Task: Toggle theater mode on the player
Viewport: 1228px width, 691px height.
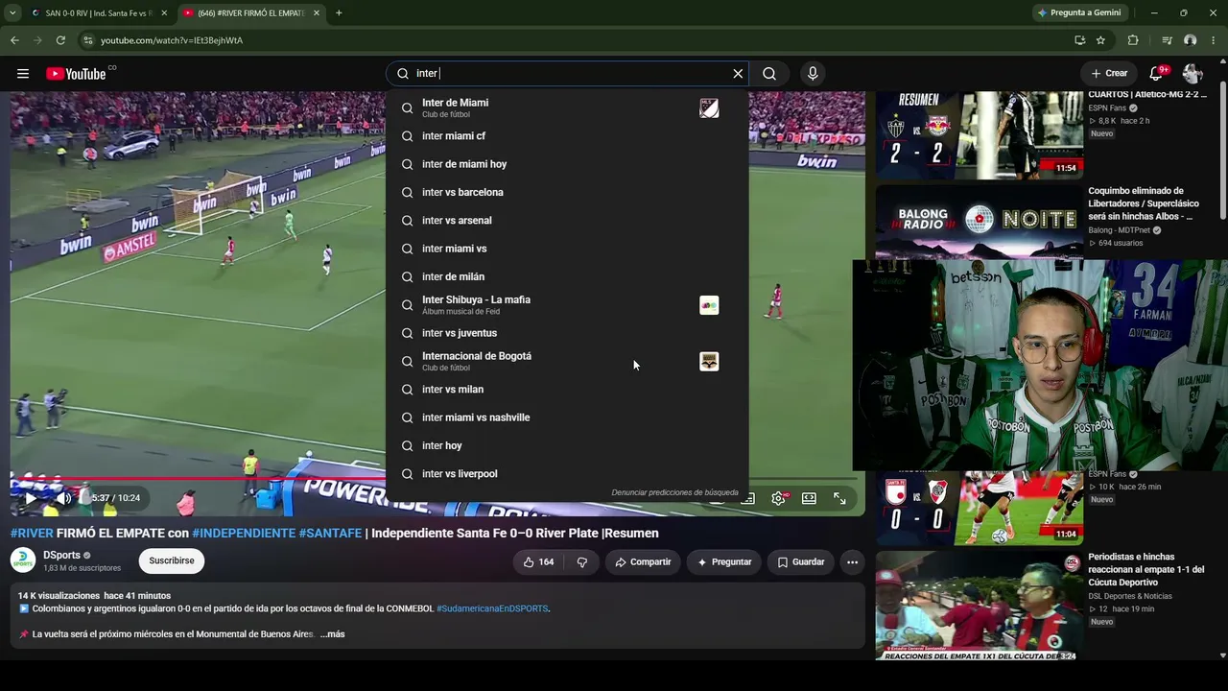Action: point(809,498)
